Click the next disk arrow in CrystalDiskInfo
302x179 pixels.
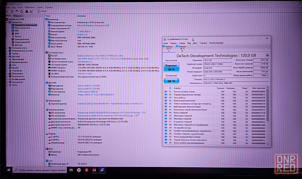(x=267, y=55)
